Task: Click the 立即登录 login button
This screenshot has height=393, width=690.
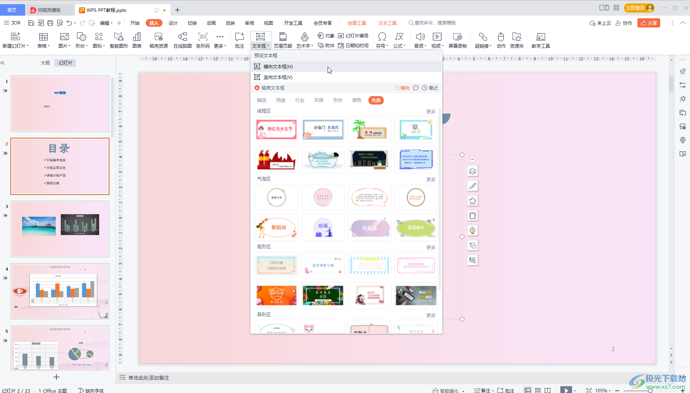Action: click(x=639, y=8)
